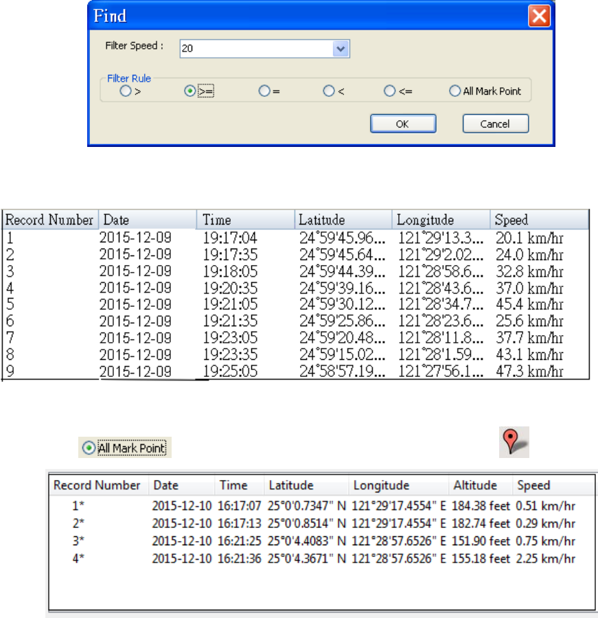Click the Latitude header in speed table
Image resolution: width=598 pixels, height=618 pixels.
click(x=343, y=220)
